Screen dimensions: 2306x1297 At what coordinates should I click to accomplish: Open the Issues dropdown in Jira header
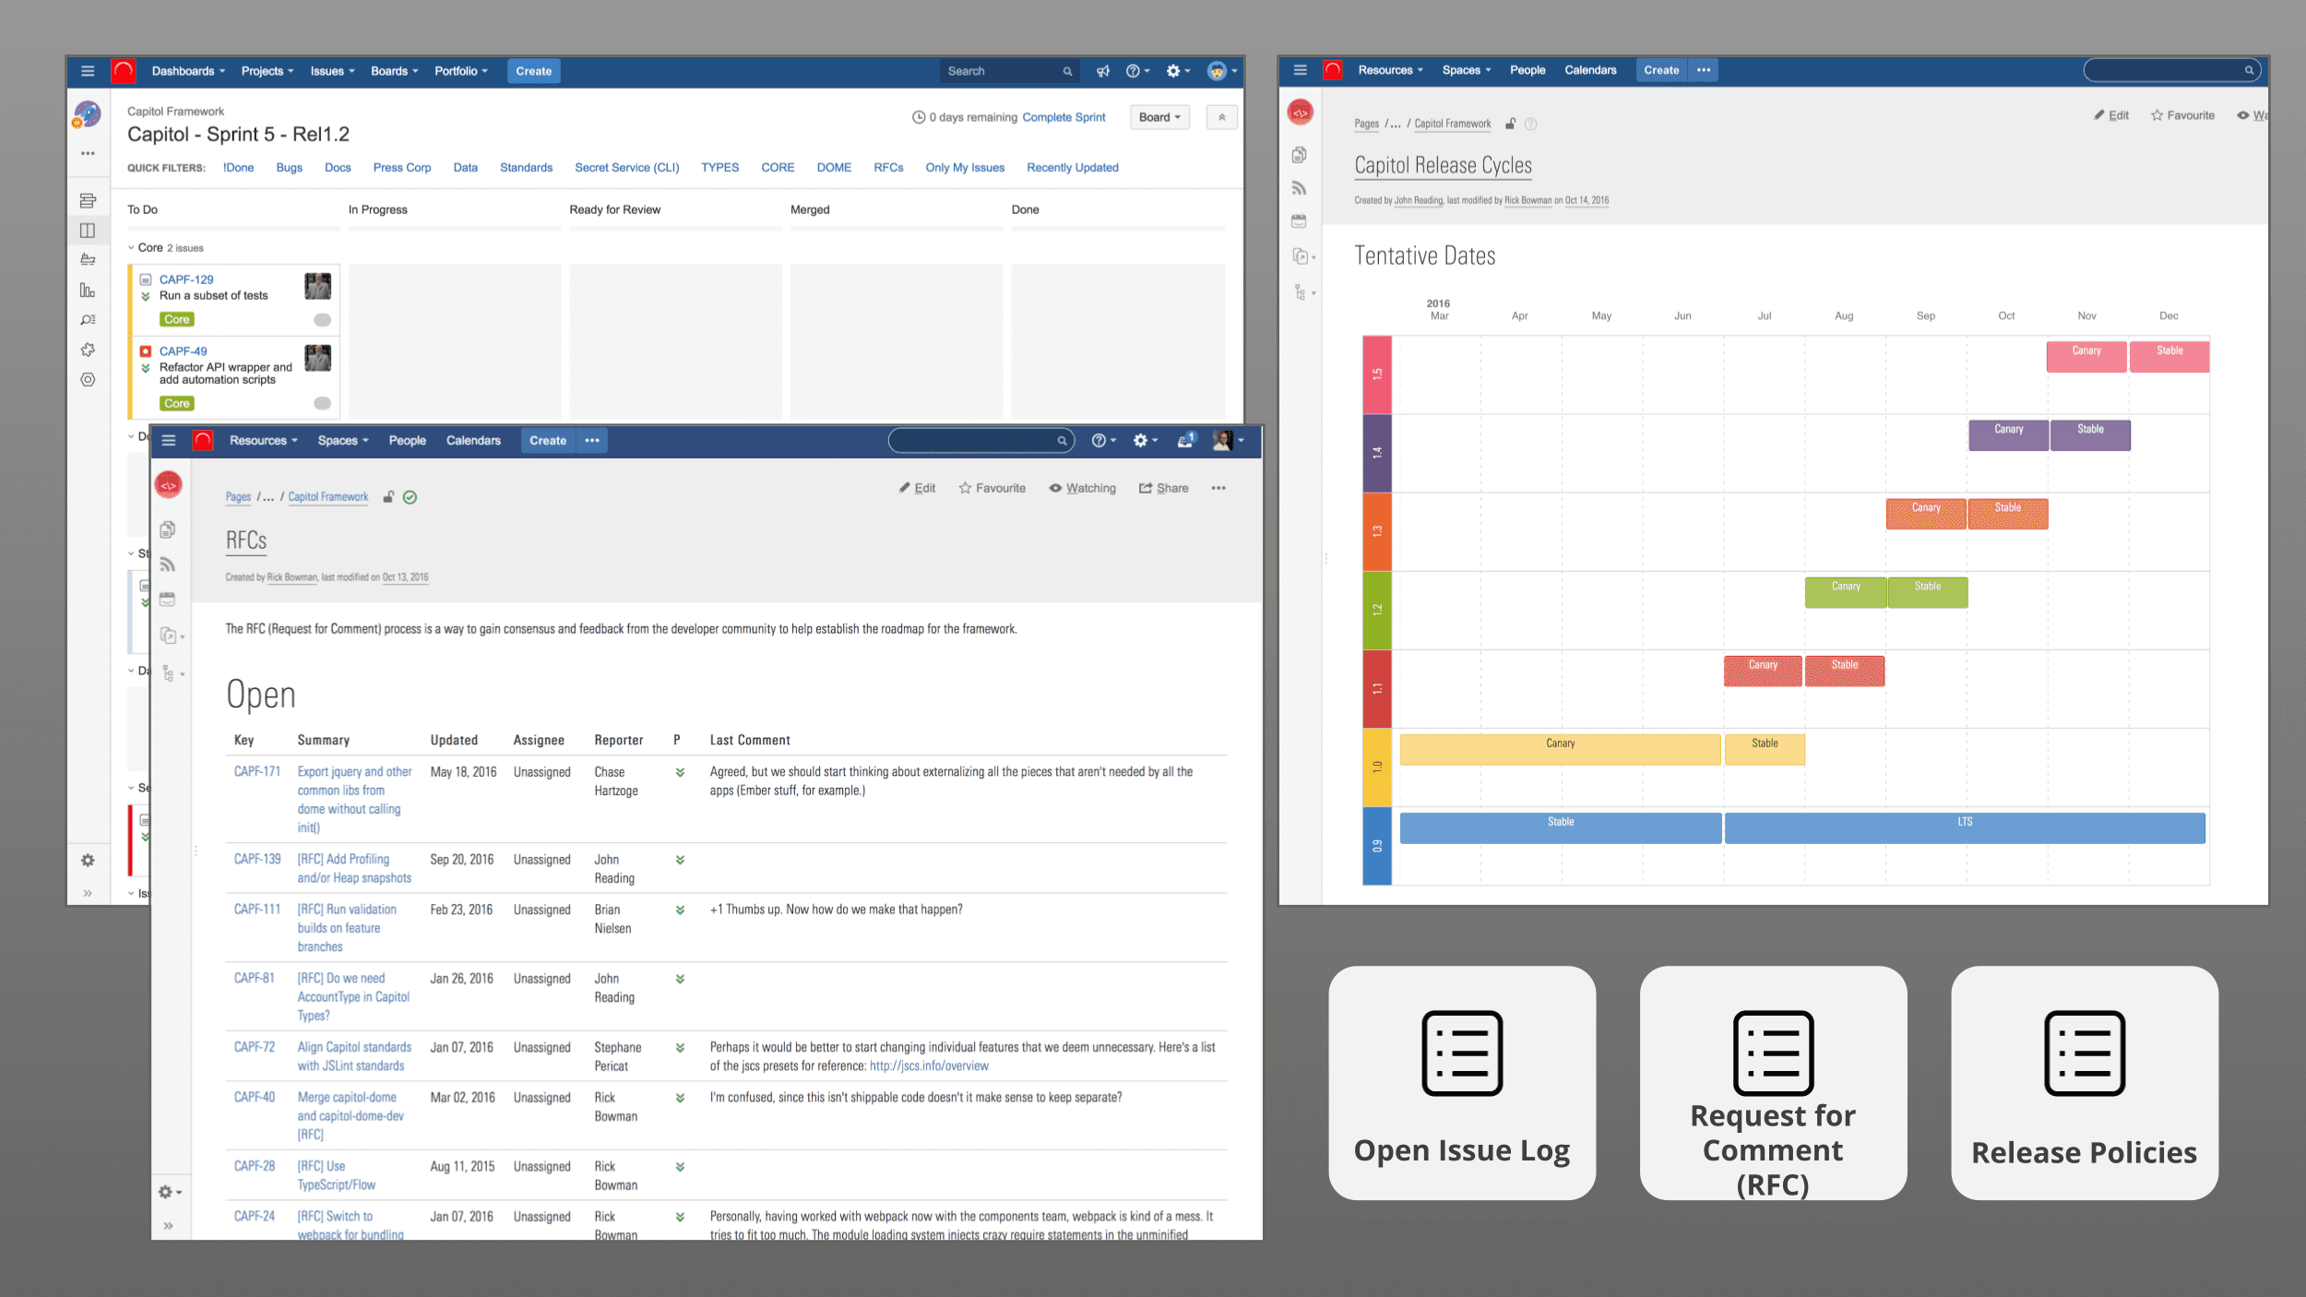point(332,71)
